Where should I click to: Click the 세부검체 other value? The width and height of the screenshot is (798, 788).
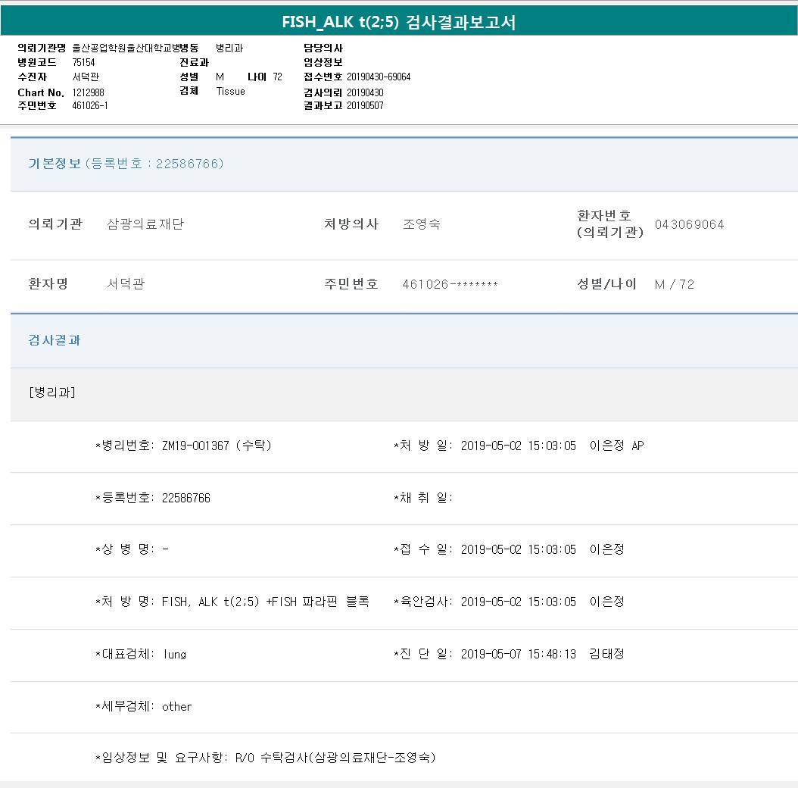[177, 706]
